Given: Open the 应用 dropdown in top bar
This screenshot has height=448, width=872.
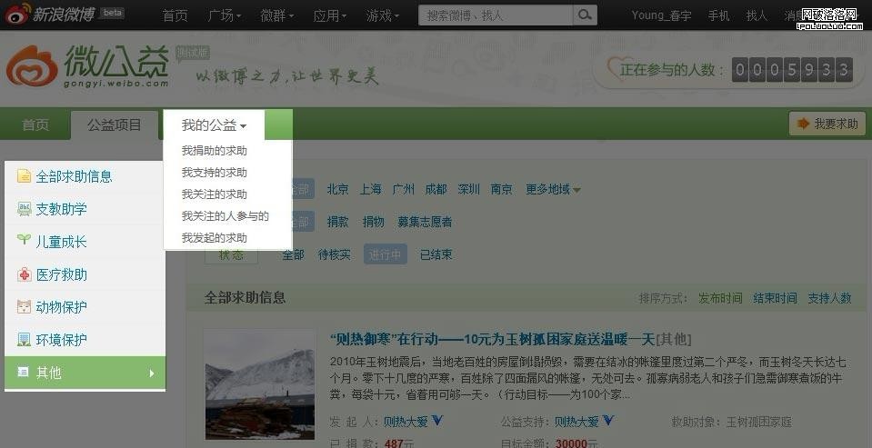Looking at the screenshot, I should [x=329, y=15].
